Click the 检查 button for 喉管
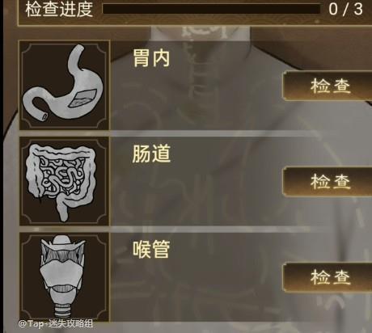 (328, 277)
